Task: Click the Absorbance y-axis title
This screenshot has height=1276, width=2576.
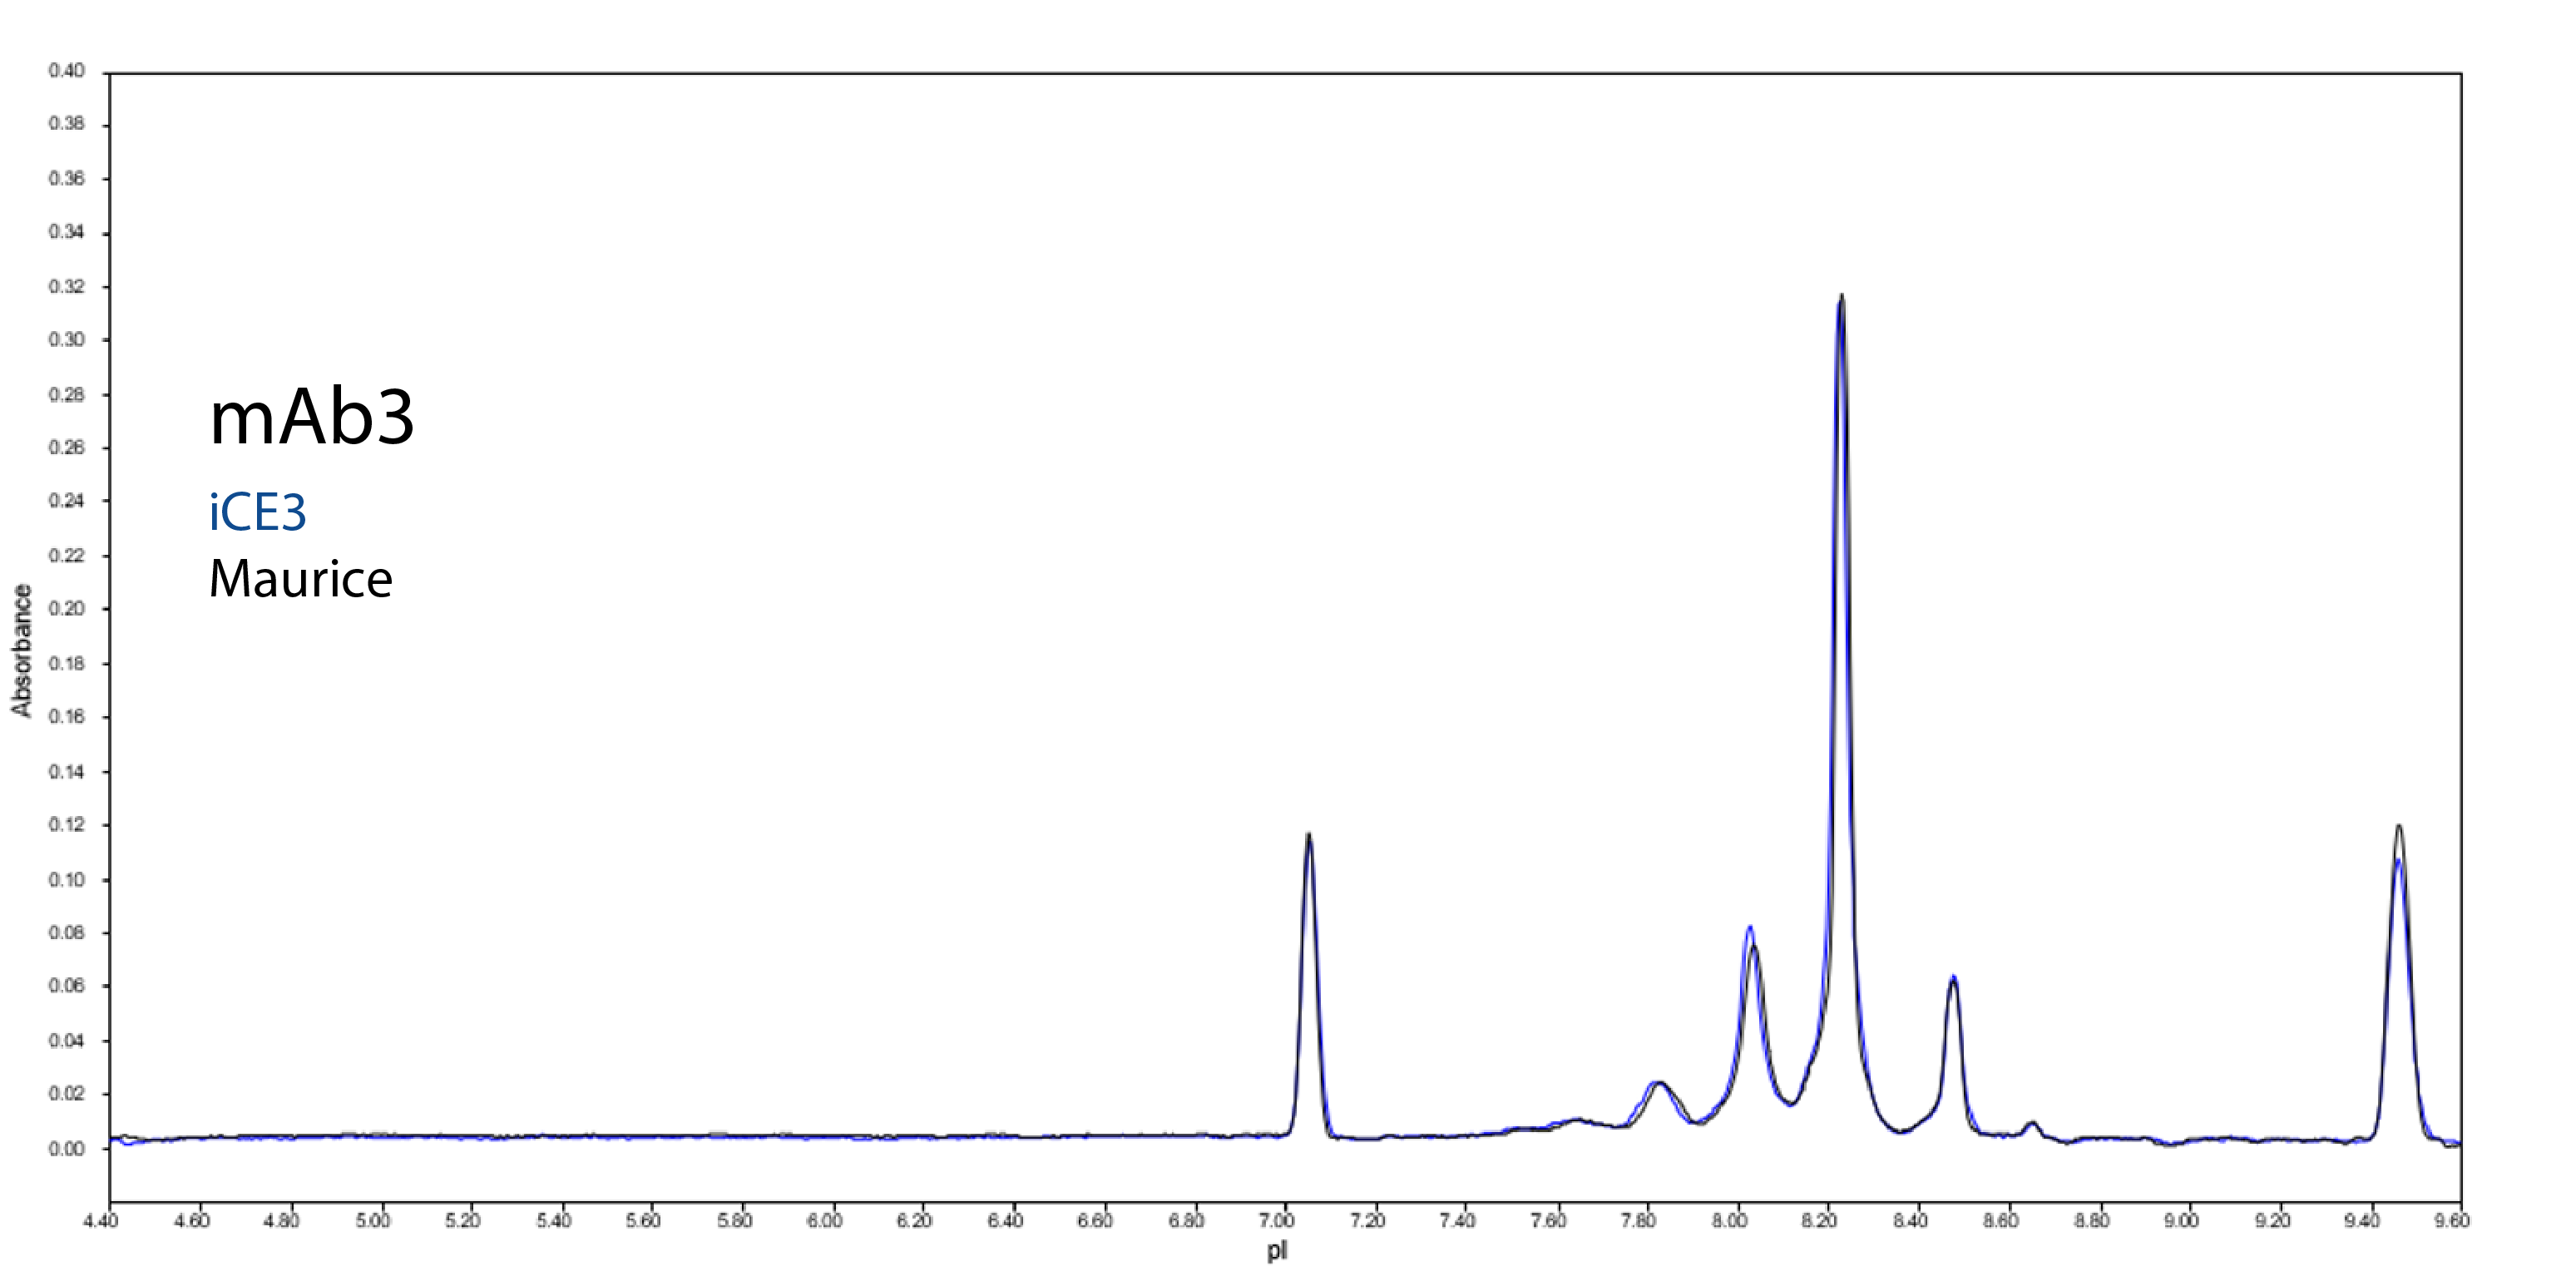Action: (x=21, y=650)
